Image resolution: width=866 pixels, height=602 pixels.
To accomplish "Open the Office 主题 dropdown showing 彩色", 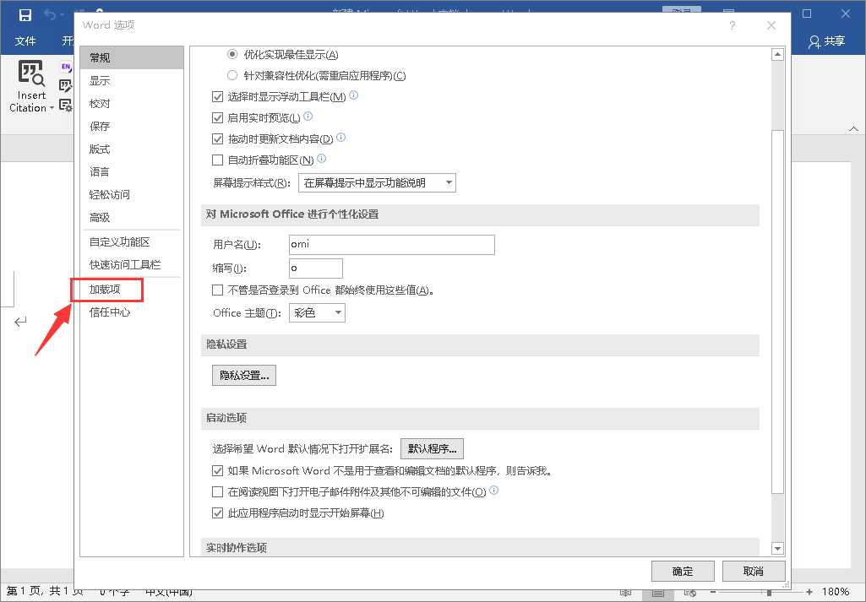I will pos(317,313).
